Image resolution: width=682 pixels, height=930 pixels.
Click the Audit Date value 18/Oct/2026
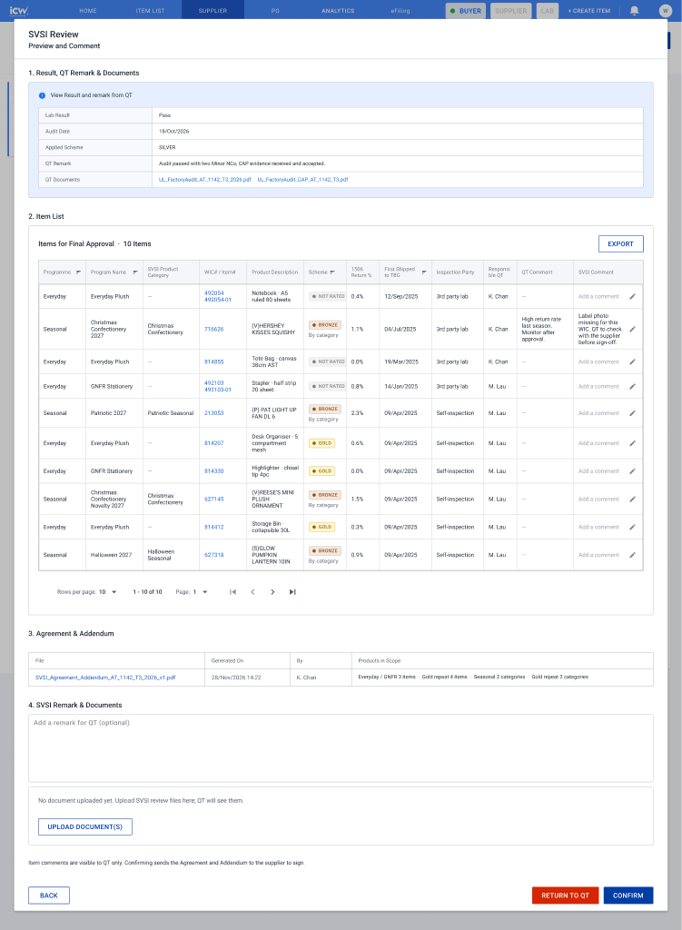[173, 132]
